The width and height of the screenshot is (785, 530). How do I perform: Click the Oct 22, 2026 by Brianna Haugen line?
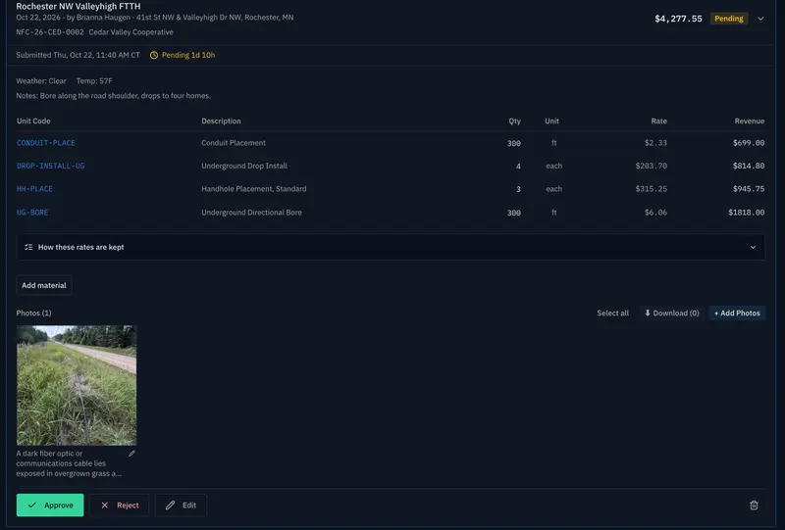pos(155,18)
